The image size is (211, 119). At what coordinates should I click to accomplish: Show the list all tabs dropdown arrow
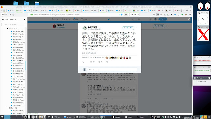click(190, 10)
